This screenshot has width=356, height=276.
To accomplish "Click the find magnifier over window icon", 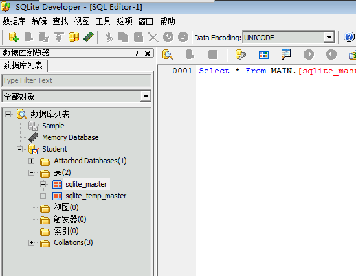I will (x=286, y=54).
